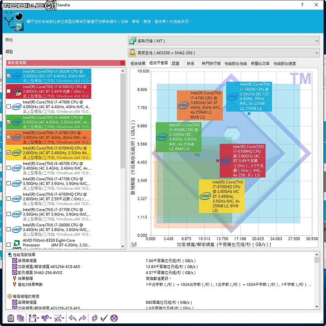Uncheck the yellow i7-6700HQ CPU checkbox
The image size is (326, 326).
[9, 153]
